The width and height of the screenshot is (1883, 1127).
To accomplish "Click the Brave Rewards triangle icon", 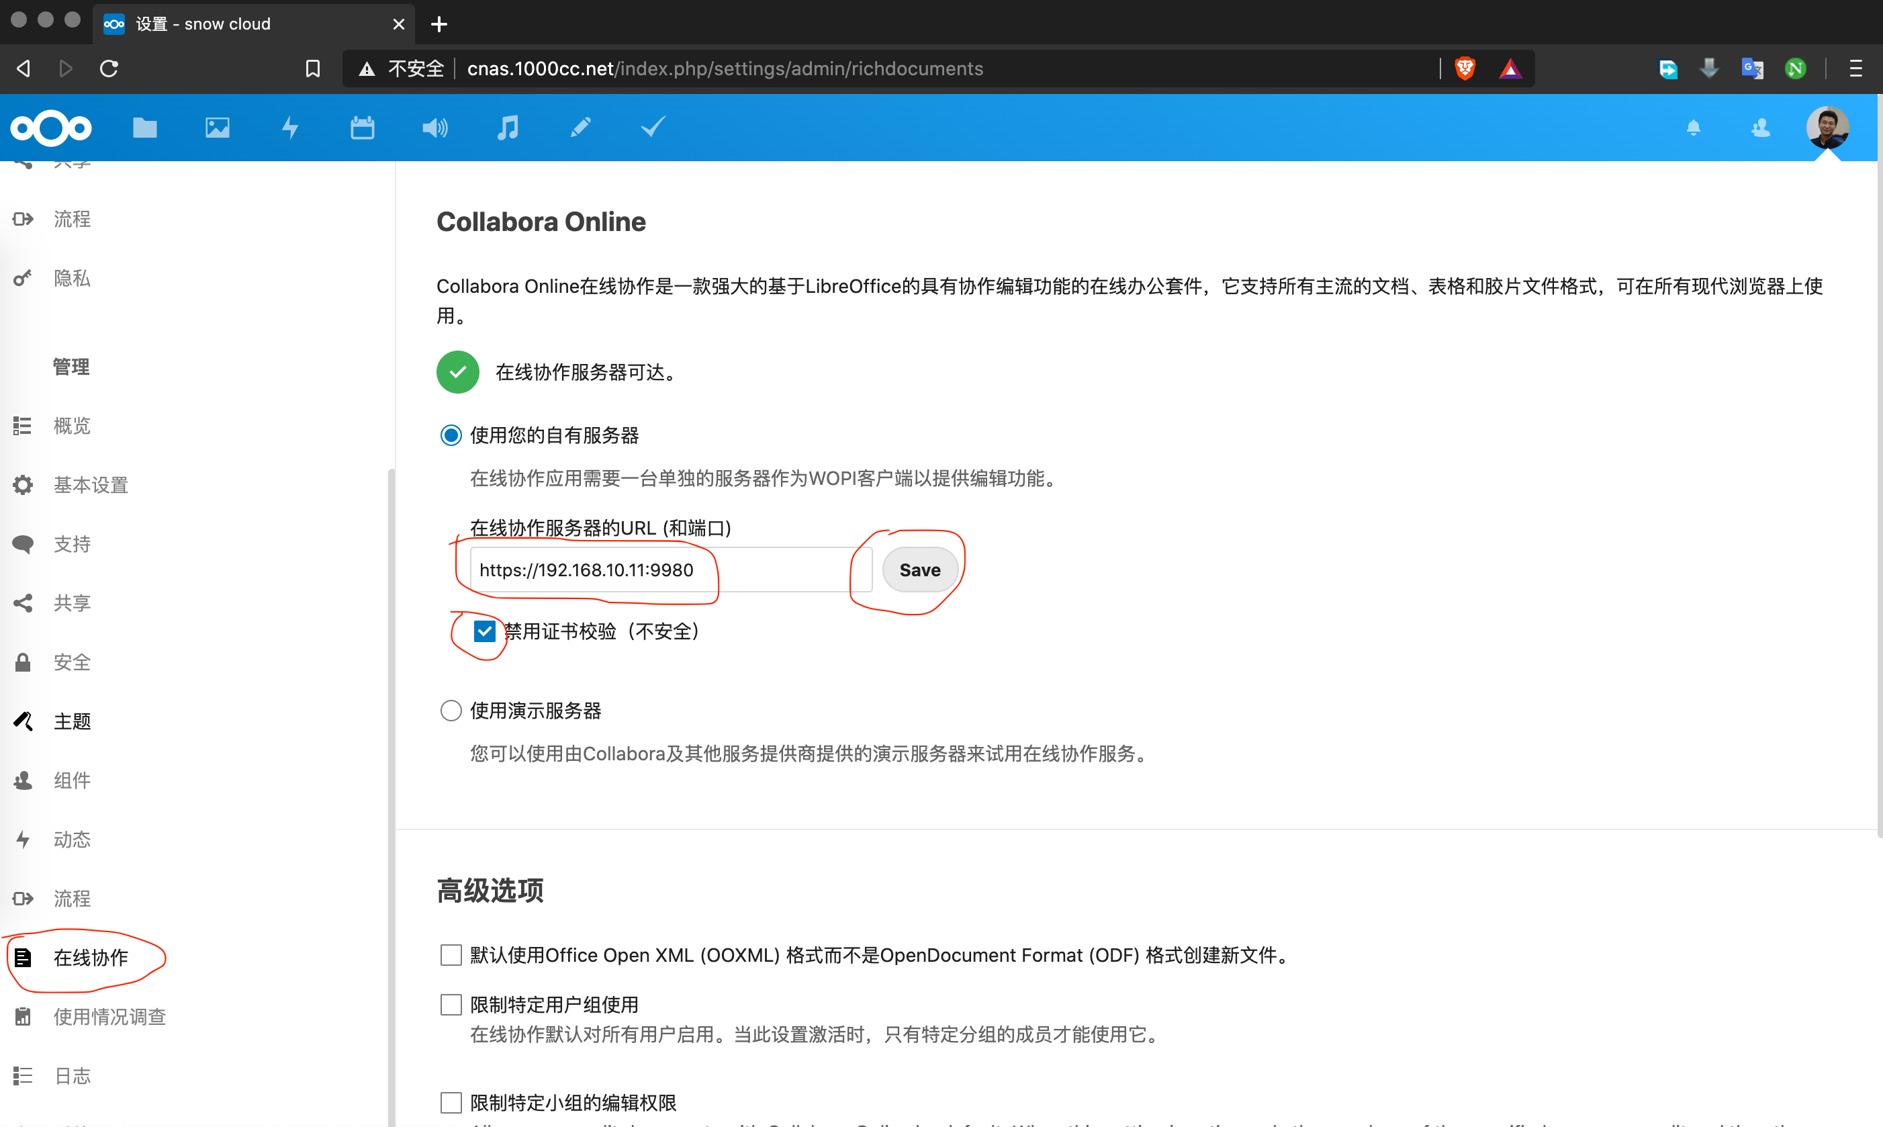I will [1510, 69].
